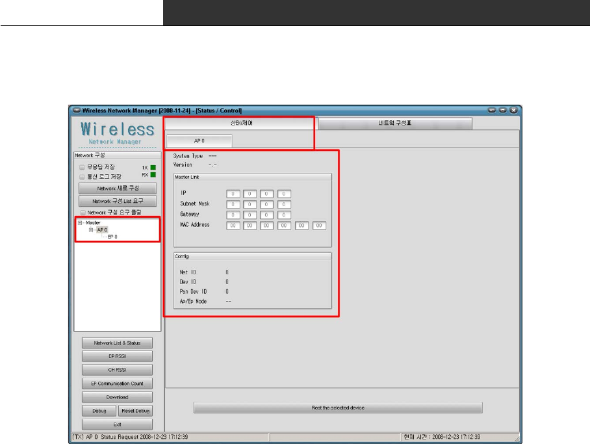Viewport: 590px width, 444px height.
Task: Click last MAC Address byte field
Action: point(319,226)
